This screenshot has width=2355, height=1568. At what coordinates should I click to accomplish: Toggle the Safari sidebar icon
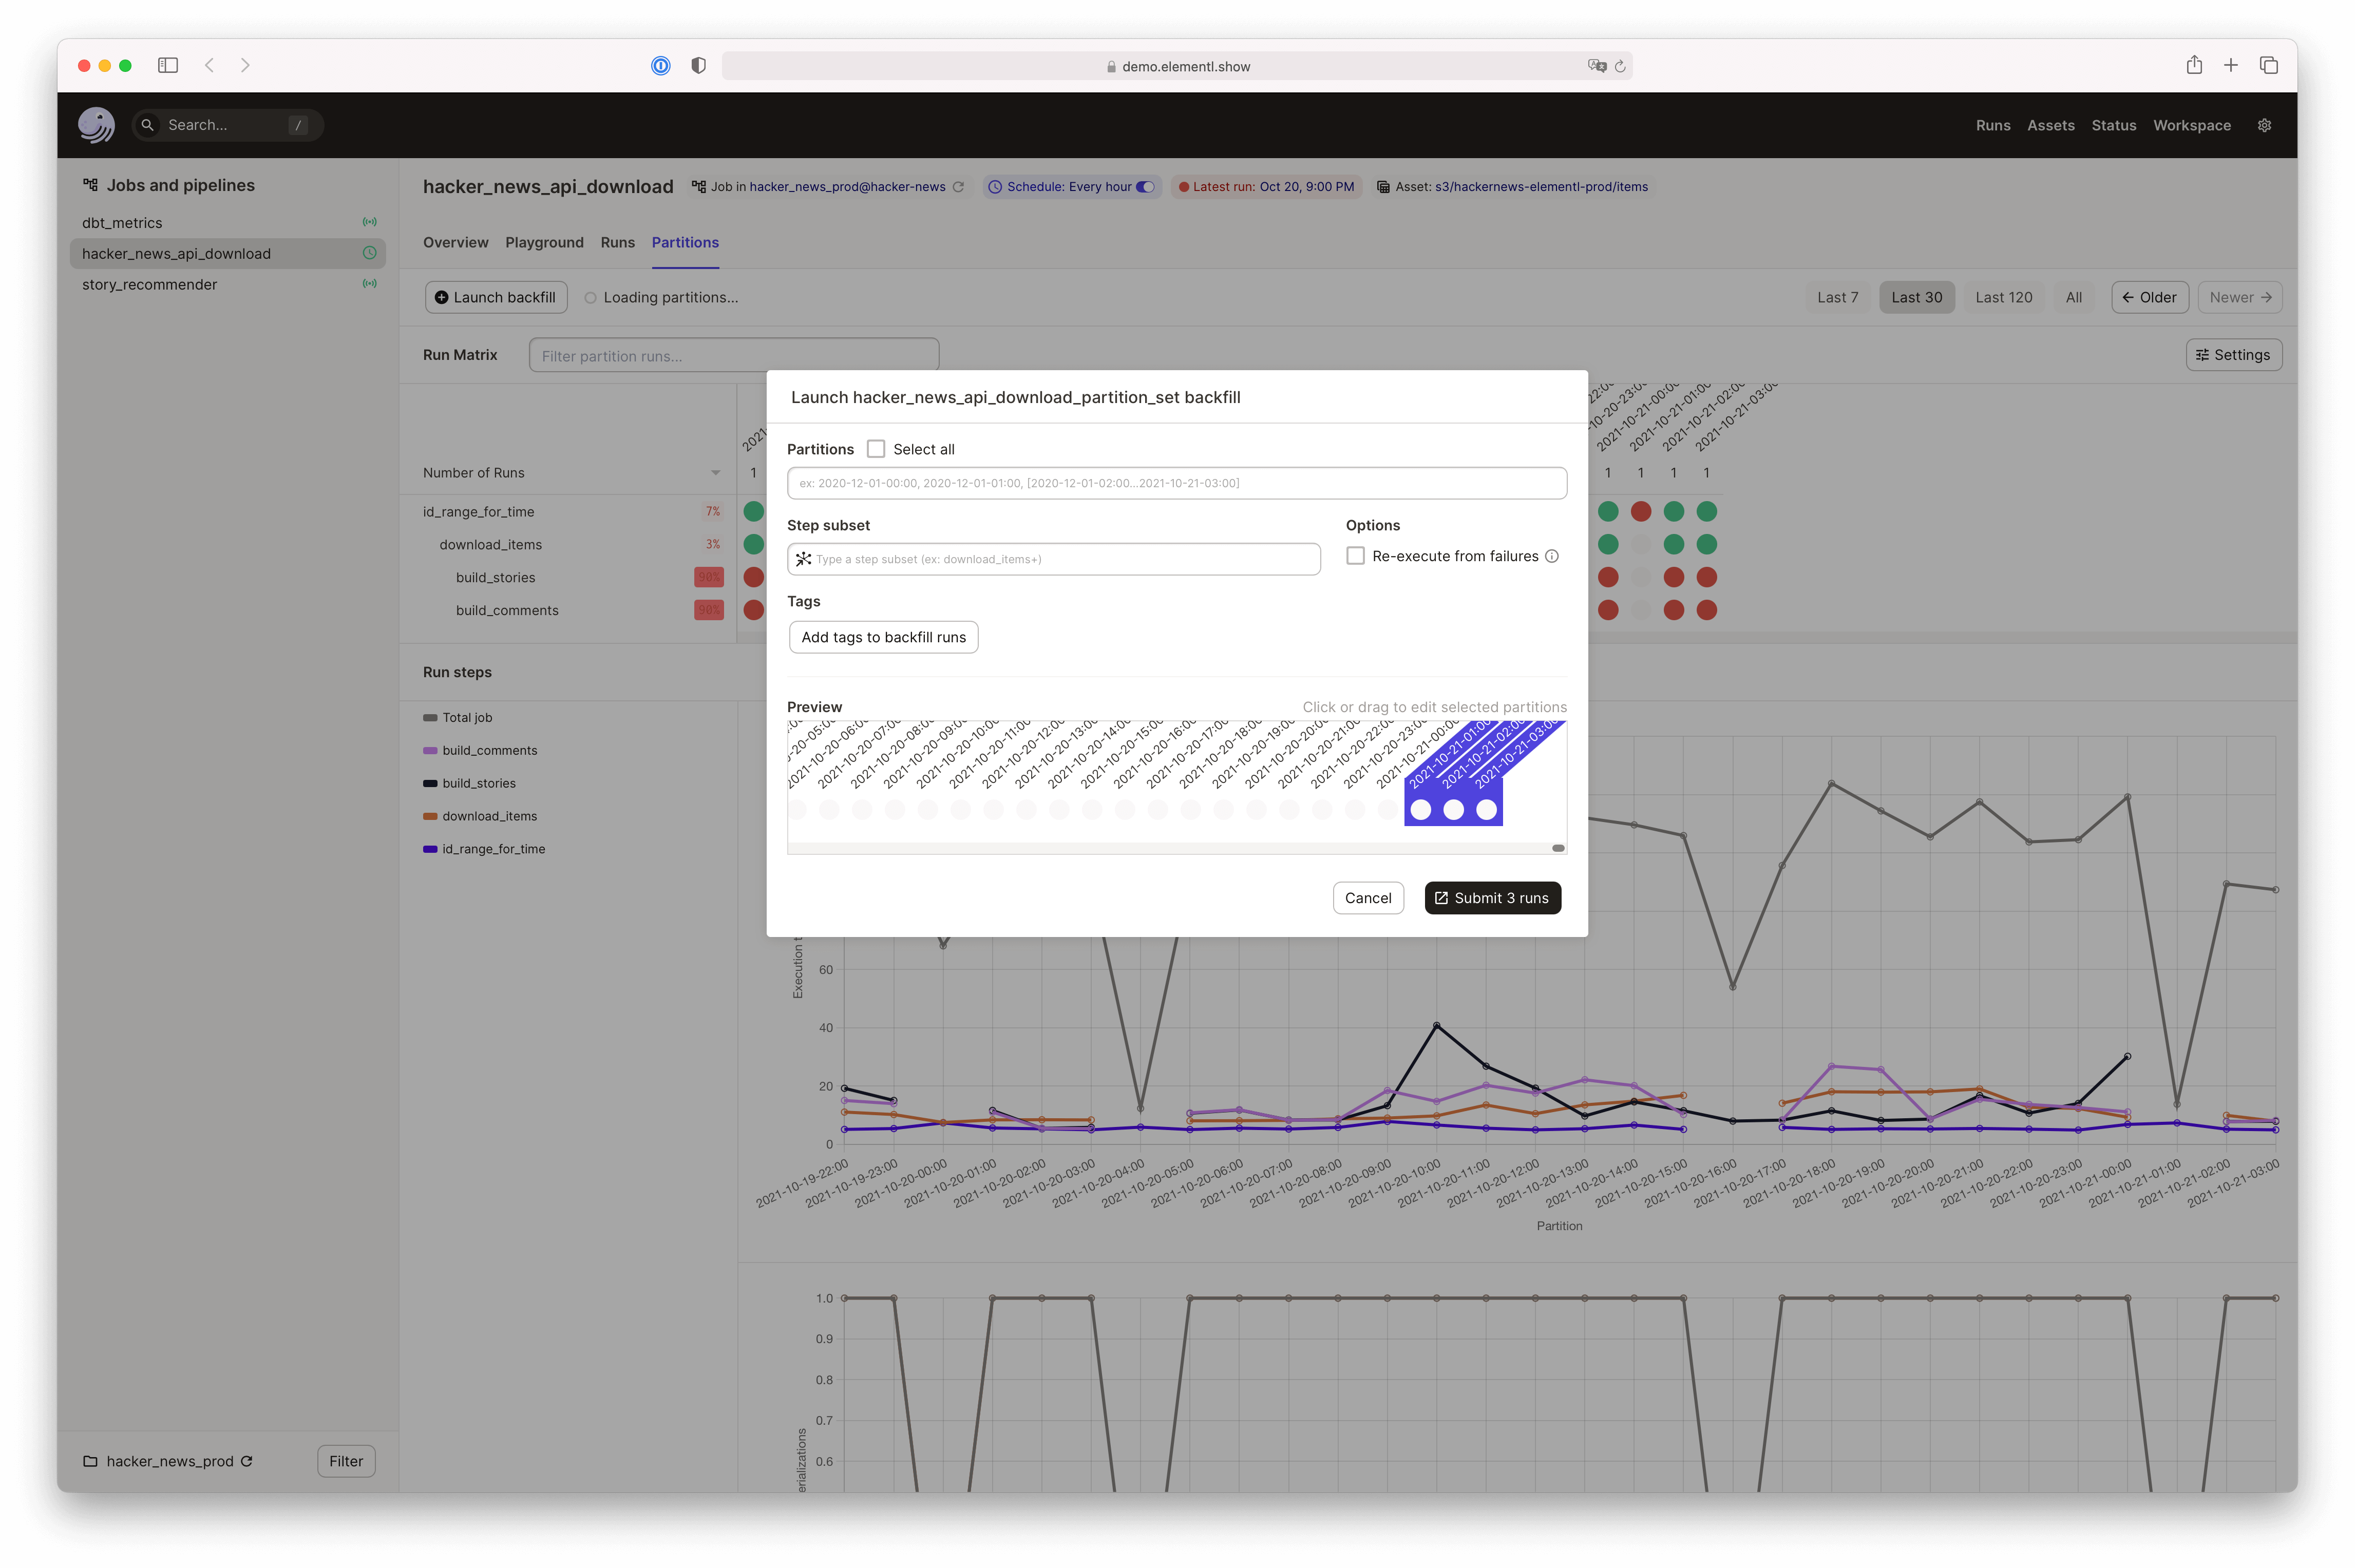tap(168, 65)
